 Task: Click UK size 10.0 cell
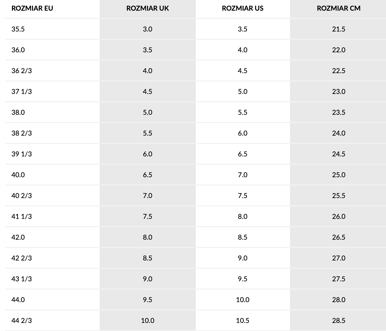[x=148, y=320]
